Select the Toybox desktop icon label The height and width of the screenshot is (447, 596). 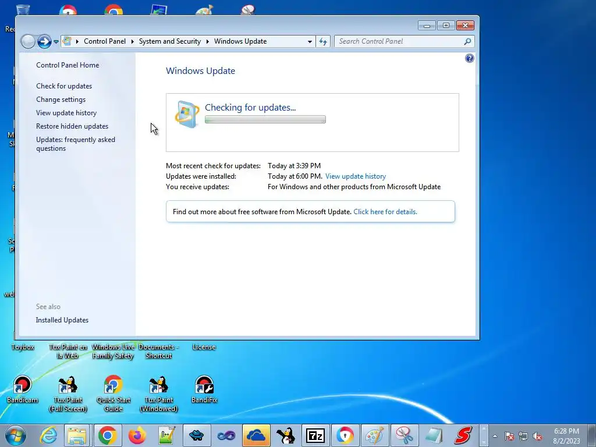coord(23,347)
